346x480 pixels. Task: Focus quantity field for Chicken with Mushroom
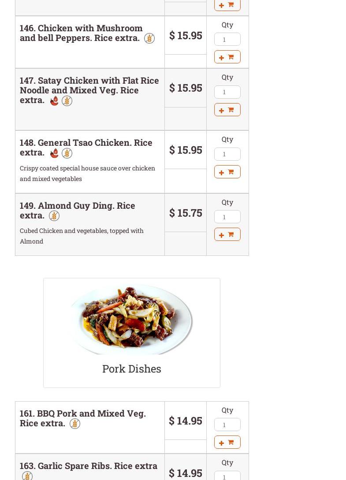coord(227,40)
